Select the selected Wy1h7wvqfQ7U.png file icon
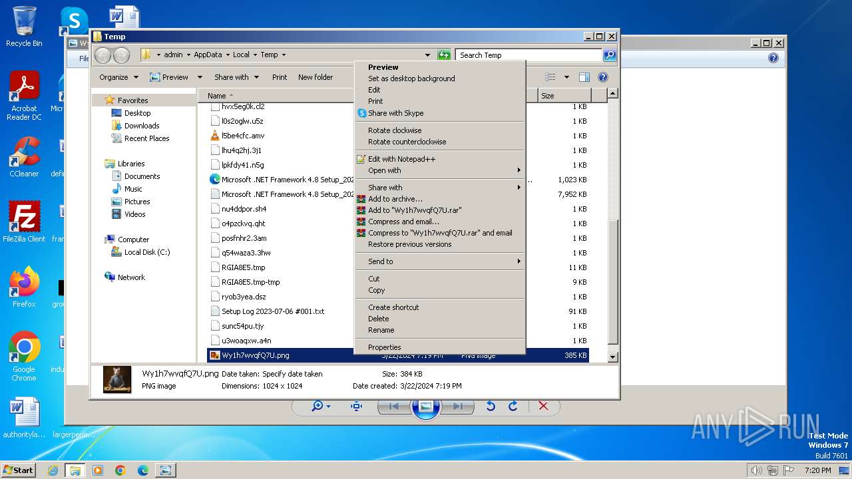Screen dimensions: 852x479 (x=214, y=355)
